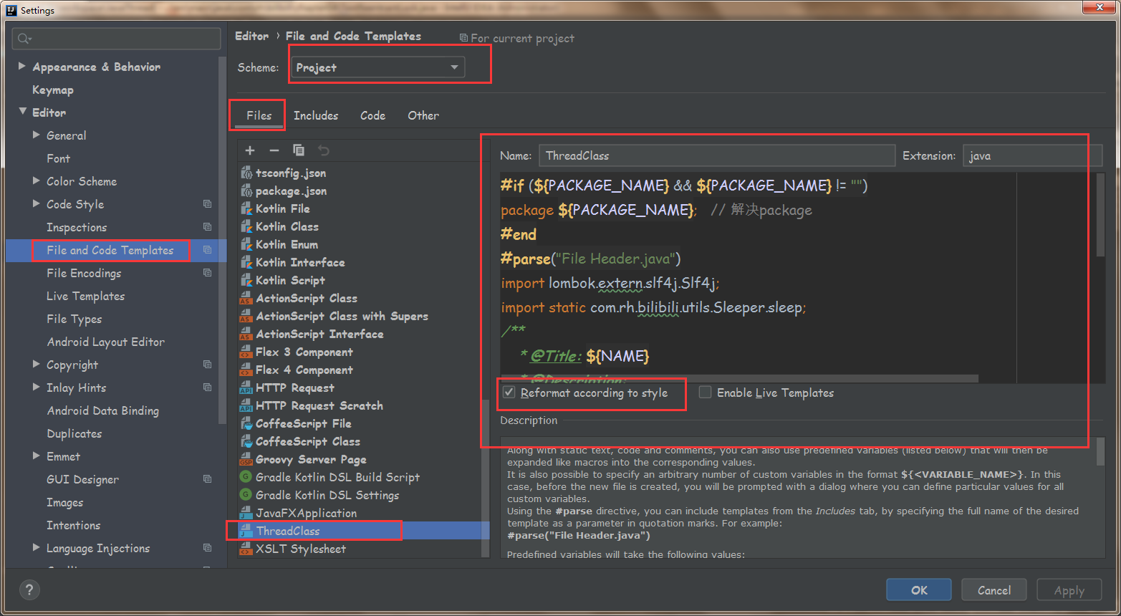Click the Apply button
Image resolution: width=1121 pixels, height=616 pixels.
point(1069,590)
